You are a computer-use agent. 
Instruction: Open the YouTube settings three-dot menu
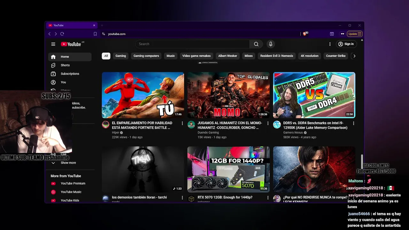[x=330, y=44]
